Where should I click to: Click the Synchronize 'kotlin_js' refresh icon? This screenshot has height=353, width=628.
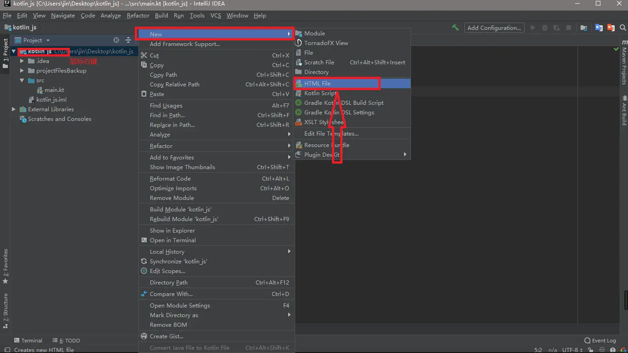click(x=144, y=261)
